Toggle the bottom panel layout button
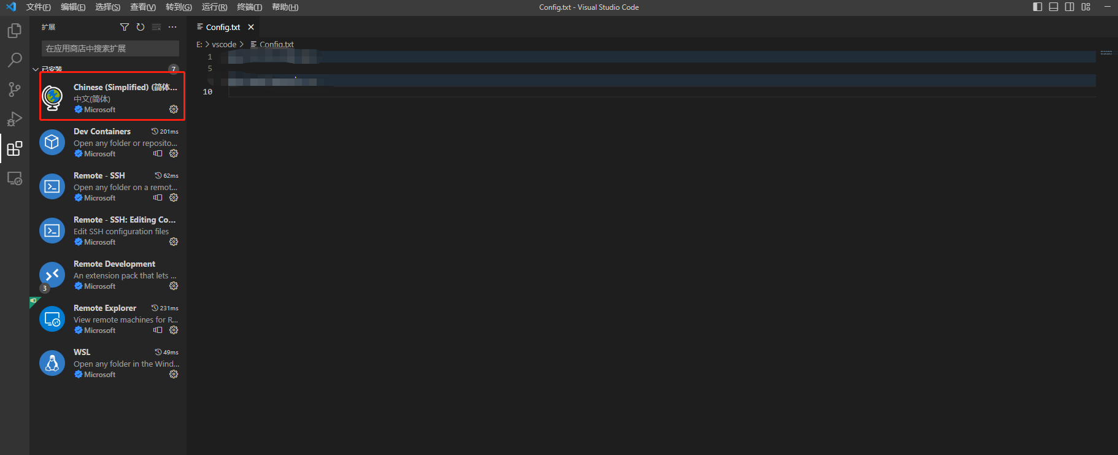Viewport: 1118px width, 455px height. pos(1054,7)
